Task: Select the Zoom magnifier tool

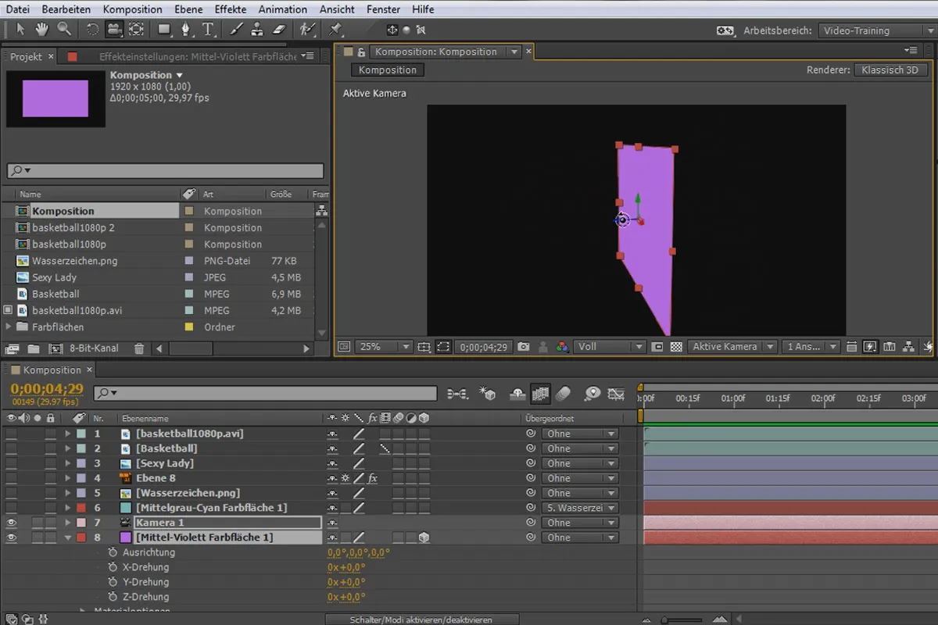Action: click(x=63, y=30)
